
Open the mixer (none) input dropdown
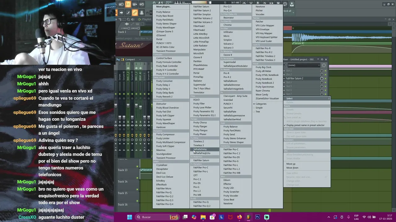(x=304, y=65)
